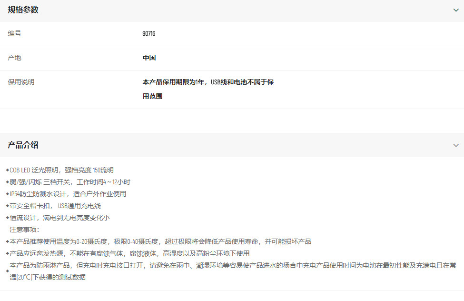The height and width of the screenshot is (301, 464).
Task: Click the 恒流设计 feature line
Action: [x=59, y=218]
